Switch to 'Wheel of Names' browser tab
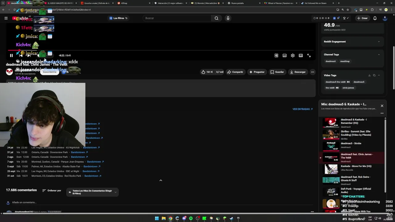 pos(281,3)
